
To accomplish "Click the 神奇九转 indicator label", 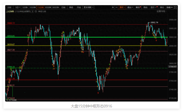I will pos(42,11).
